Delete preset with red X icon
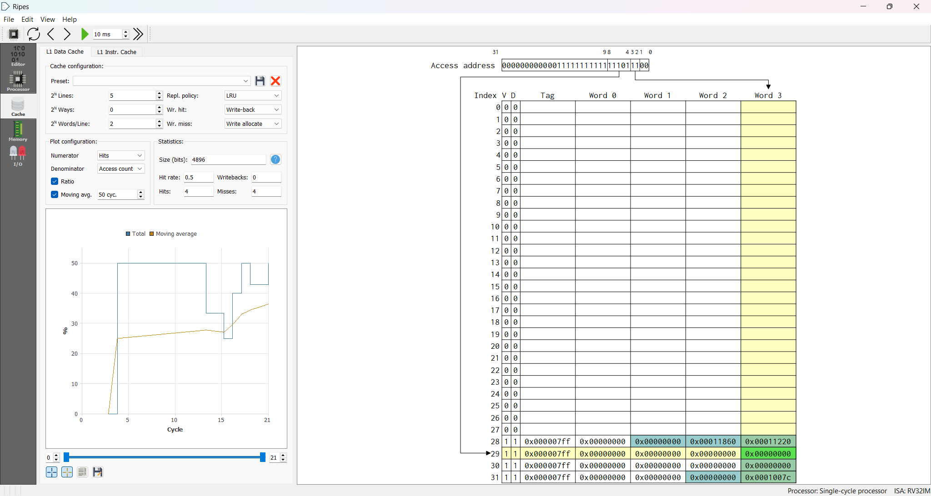Viewport: 931px width, 496px height. pos(275,81)
